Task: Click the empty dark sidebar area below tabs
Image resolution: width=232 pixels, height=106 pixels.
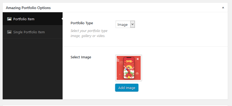Action: 32,69
